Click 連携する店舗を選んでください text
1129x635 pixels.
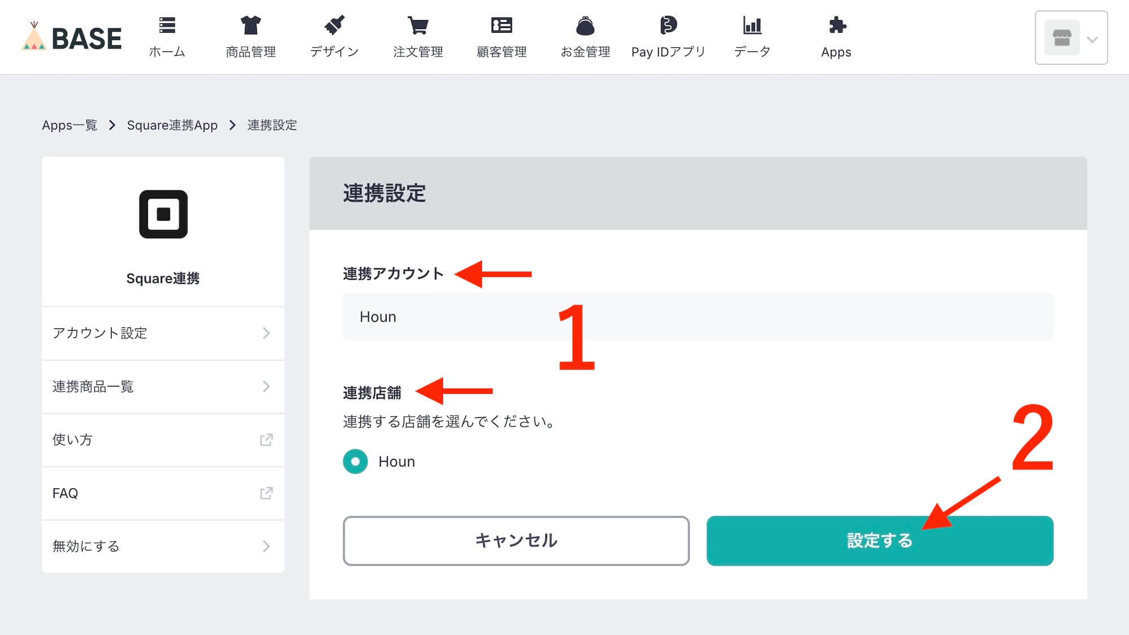449,422
